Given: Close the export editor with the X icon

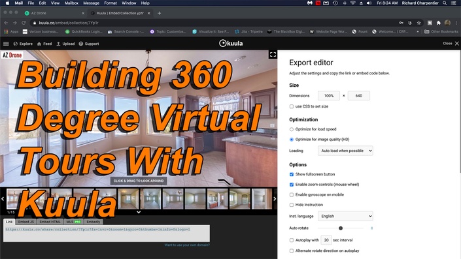Looking at the screenshot, I should (x=457, y=44).
